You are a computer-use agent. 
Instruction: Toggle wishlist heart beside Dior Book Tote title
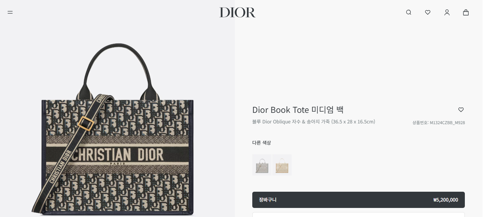coord(461,110)
